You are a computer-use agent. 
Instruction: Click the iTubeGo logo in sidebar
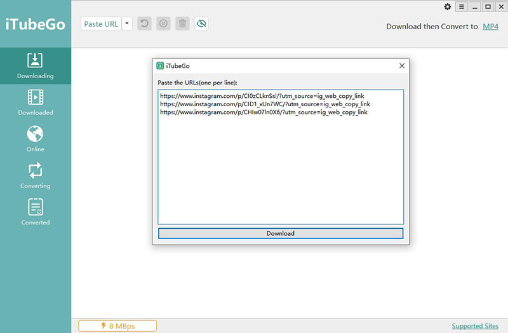point(36,24)
